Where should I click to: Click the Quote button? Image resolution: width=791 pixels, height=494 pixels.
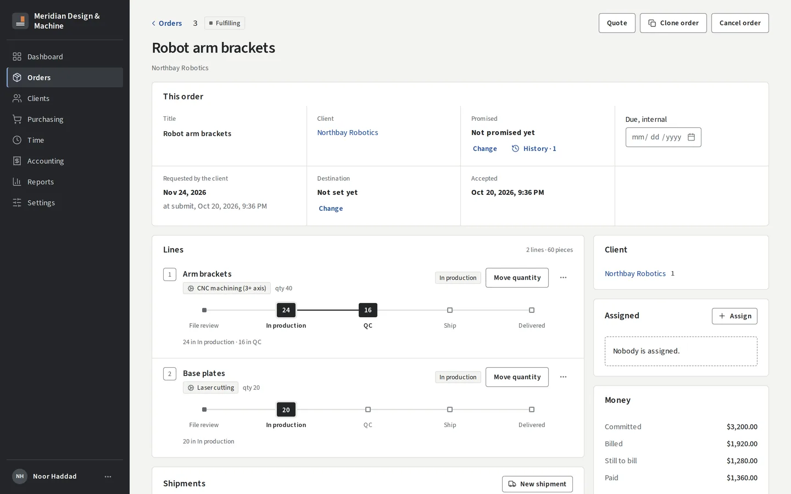(x=617, y=23)
